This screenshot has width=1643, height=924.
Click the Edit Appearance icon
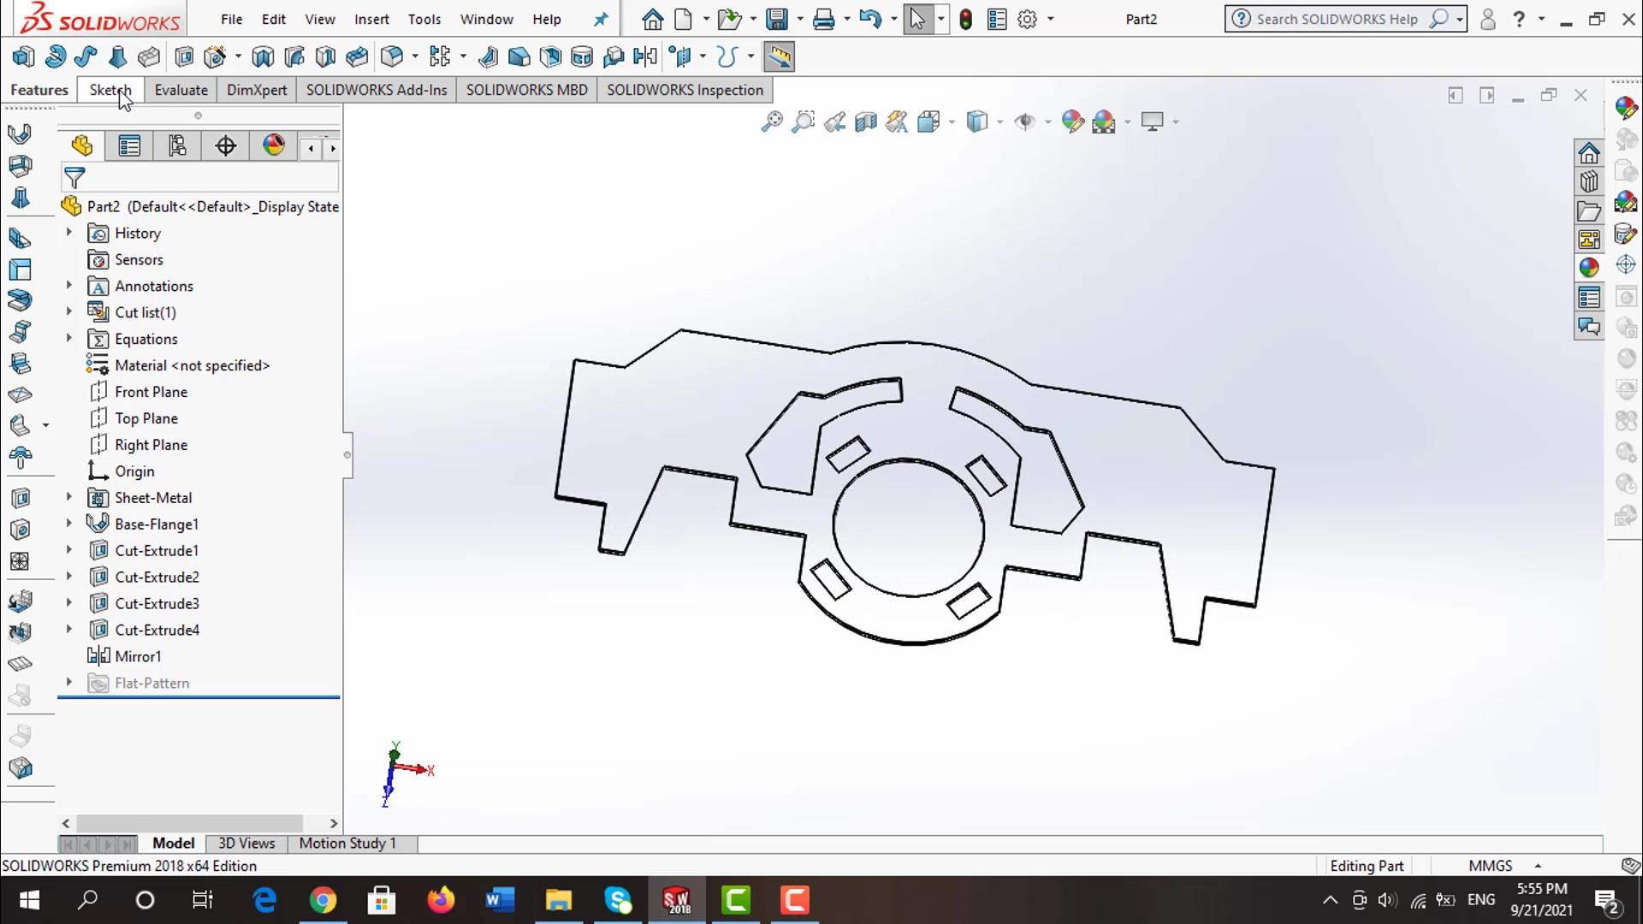pyautogui.click(x=1071, y=121)
